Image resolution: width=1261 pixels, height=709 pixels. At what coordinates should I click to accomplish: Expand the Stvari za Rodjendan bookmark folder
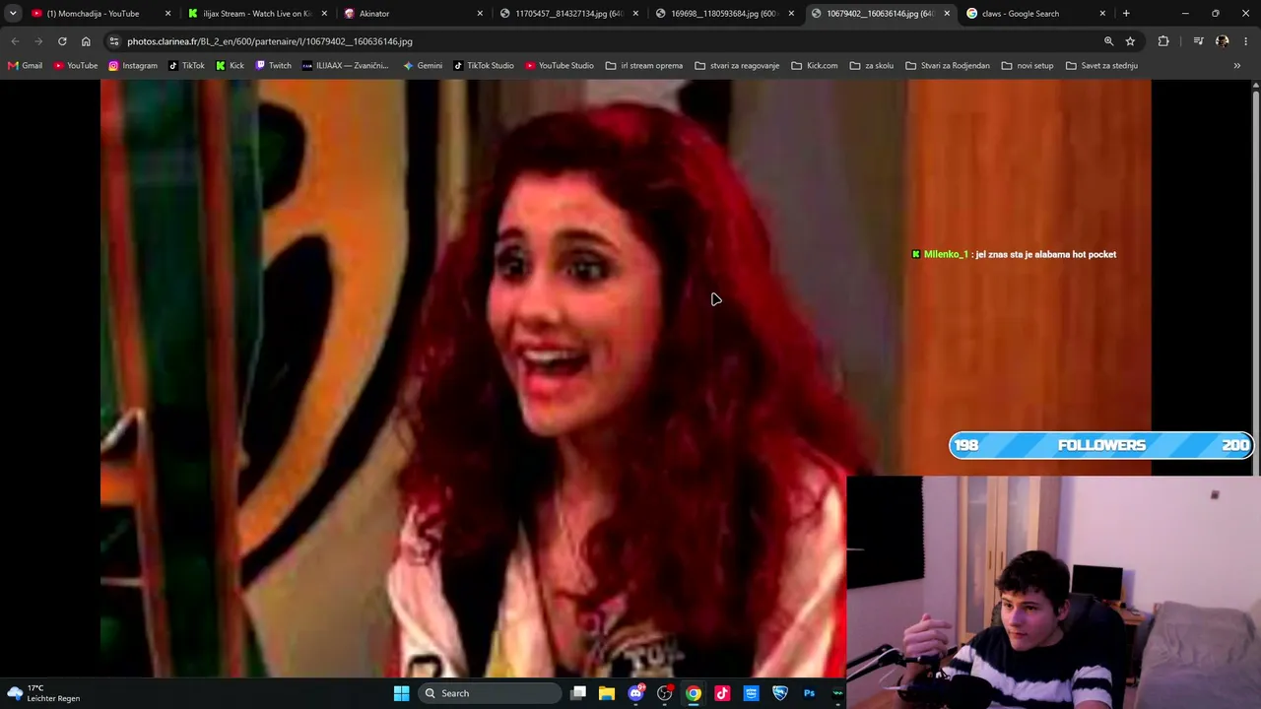click(947, 66)
